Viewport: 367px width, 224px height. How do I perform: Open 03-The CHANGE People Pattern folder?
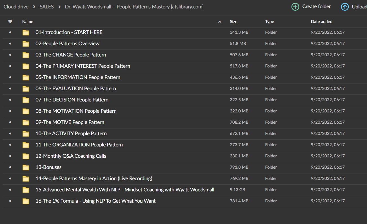71,55
